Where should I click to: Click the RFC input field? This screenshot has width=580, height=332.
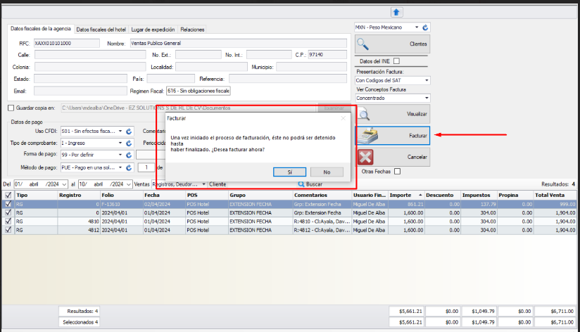(67, 43)
